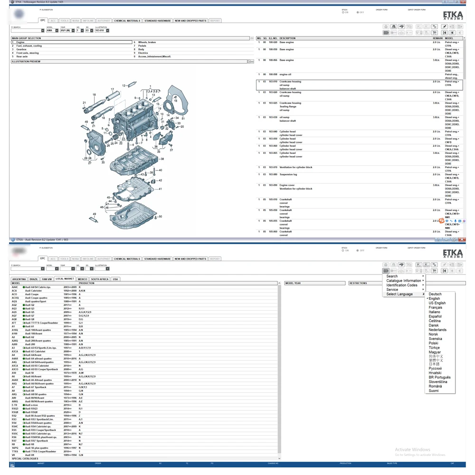Screen dimensions: 475x475
Task: Select Stock OFF radio in the Volkswagen window
Action: pos(358,12)
